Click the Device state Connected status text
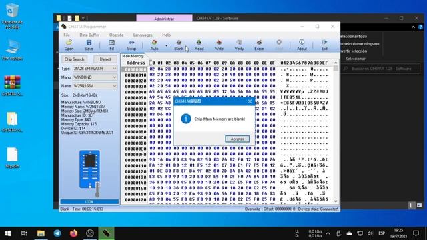This screenshot has height=240, width=427. [318, 209]
